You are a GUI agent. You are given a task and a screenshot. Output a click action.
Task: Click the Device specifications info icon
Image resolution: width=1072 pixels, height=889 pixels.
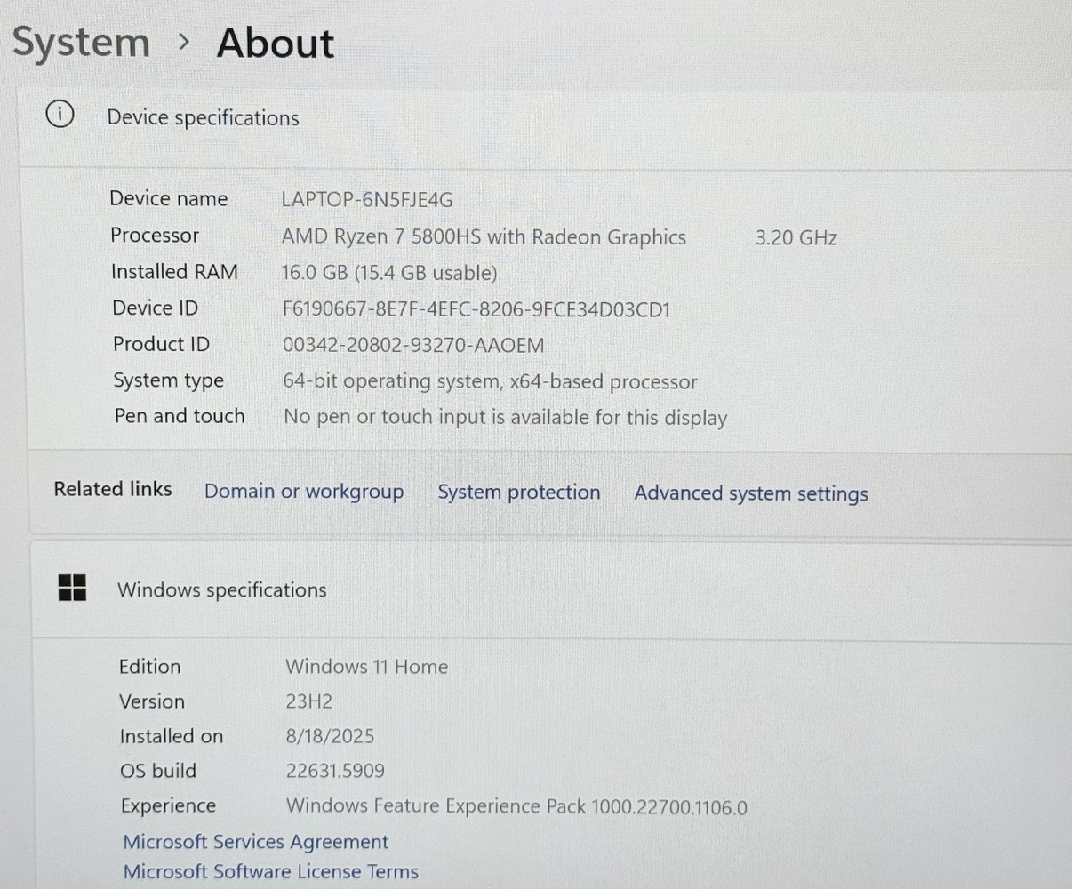pos(60,115)
